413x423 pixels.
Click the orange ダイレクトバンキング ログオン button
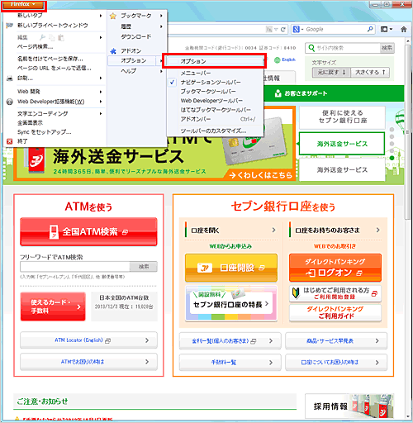point(335,268)
